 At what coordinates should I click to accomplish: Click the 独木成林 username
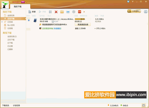coord(16,2)
